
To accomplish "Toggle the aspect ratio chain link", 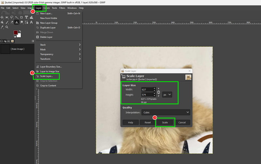I will 159,92.
